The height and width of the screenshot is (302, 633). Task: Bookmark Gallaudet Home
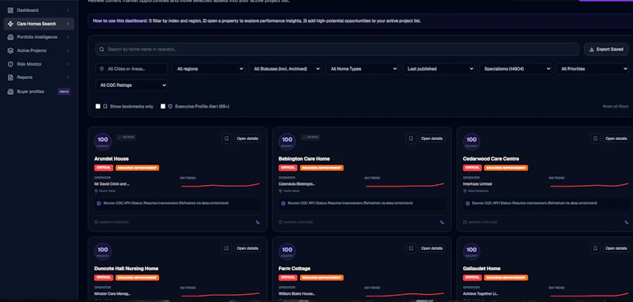pos(595,248)
